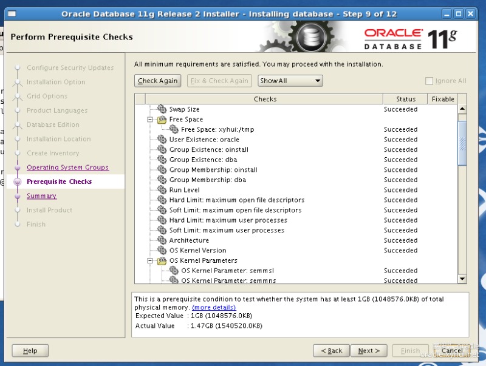This screenshot has height=366, width=486.
Task: Click Succeeded status for Swap Size
Action: click(x=400, y=109)
